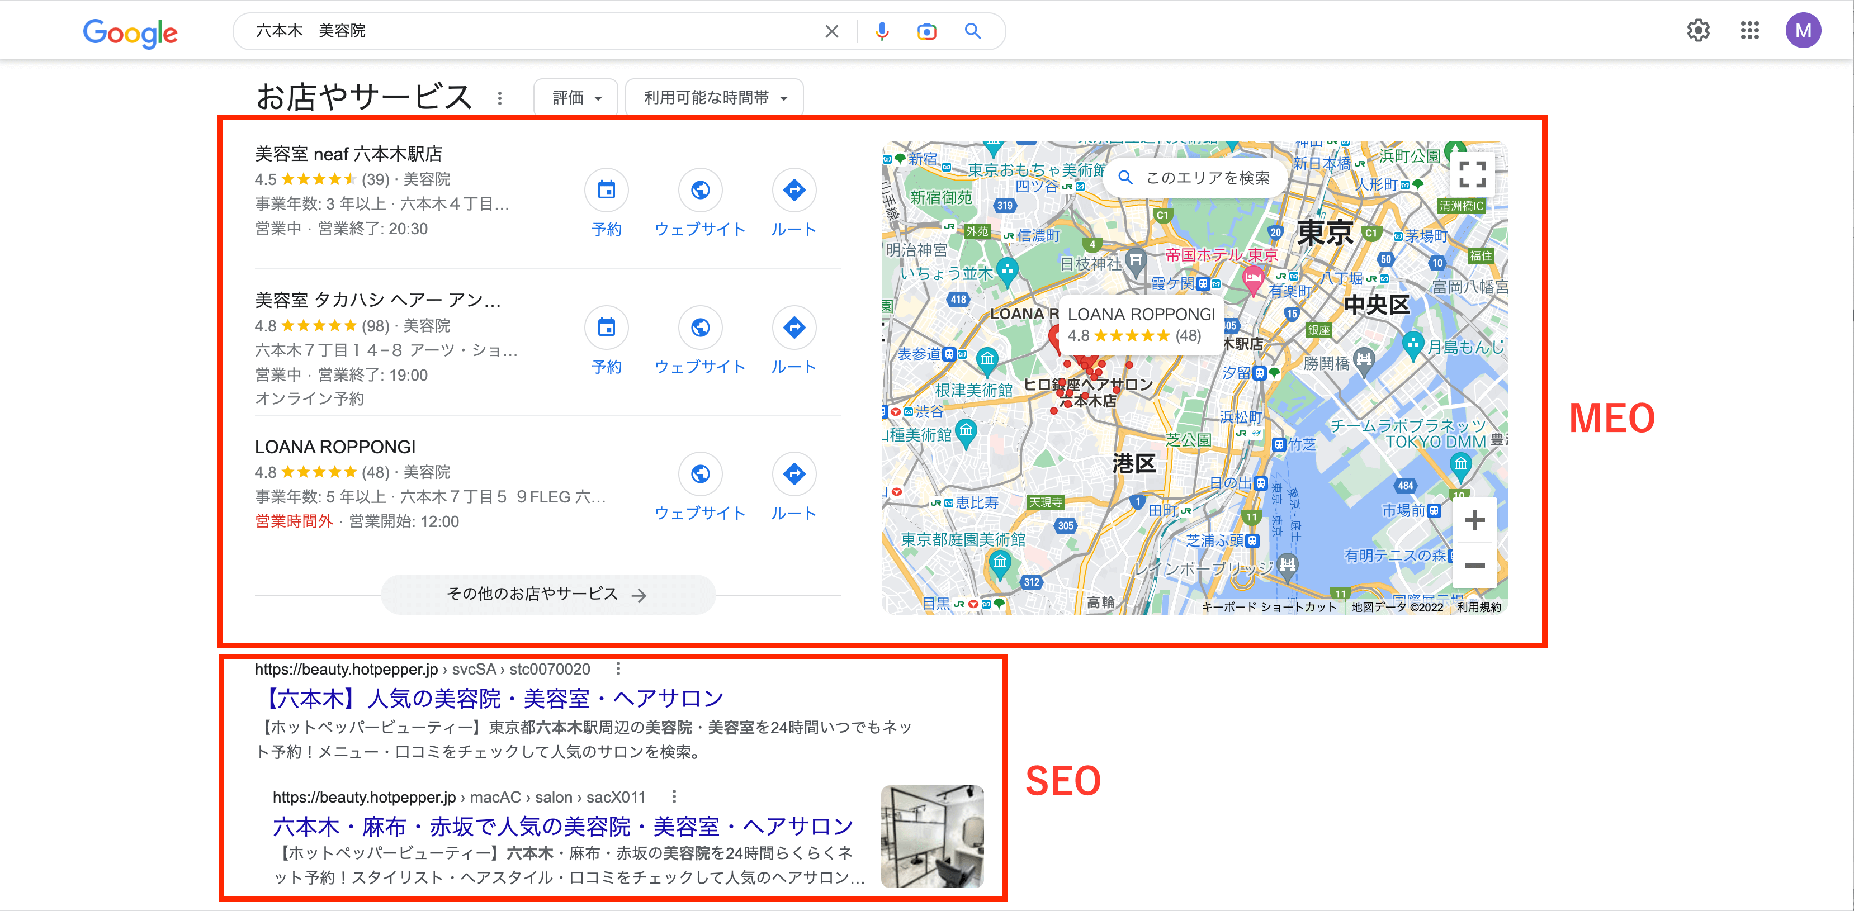Click the salon interior thumbnail image
Image resolution: width=1854 pixels, height=911 pixels.
(931, 836)
